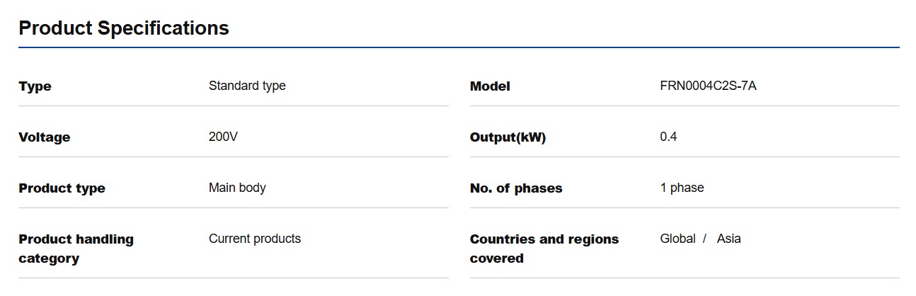916x296 pixels.
Task: Click the Product Specifications heading
Action: pyautogui.click(x=124, y=28)
